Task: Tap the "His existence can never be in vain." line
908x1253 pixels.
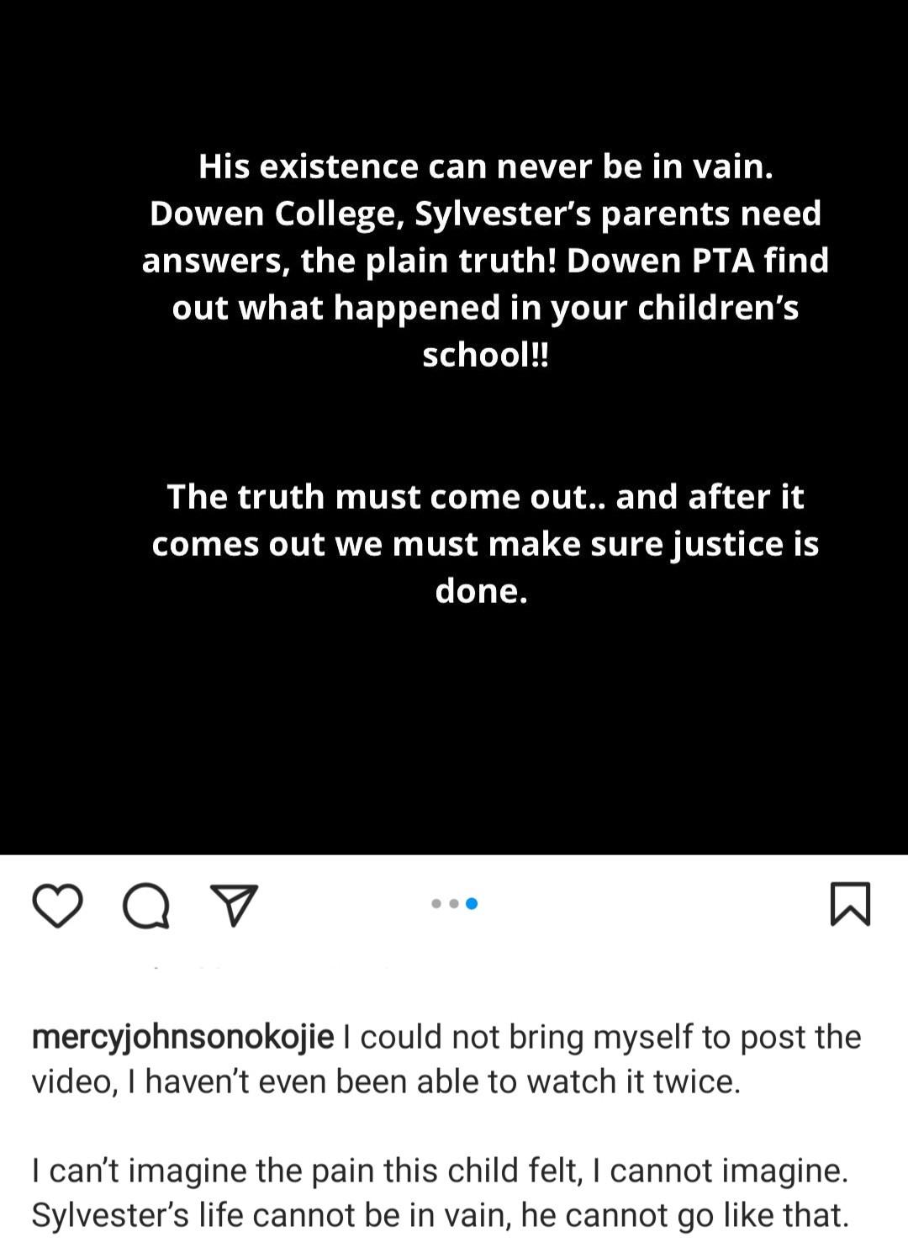Action: (485, 167)
